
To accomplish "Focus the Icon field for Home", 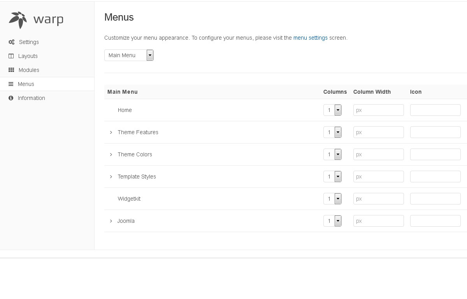I will tap(435, 110).
